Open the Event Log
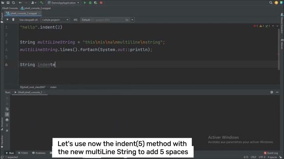 coord(271,153)
